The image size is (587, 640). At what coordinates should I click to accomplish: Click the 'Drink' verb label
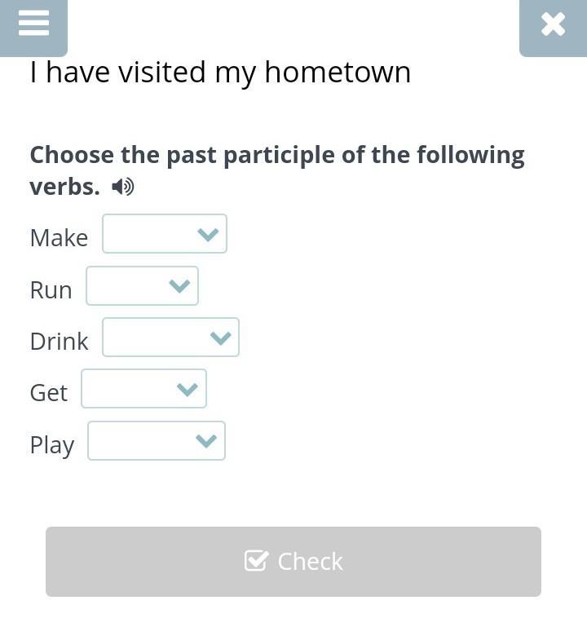point(59,341)
